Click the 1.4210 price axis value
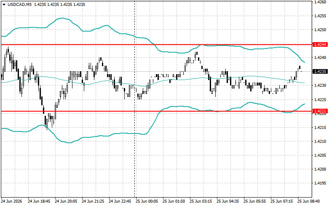 point(320,142)
